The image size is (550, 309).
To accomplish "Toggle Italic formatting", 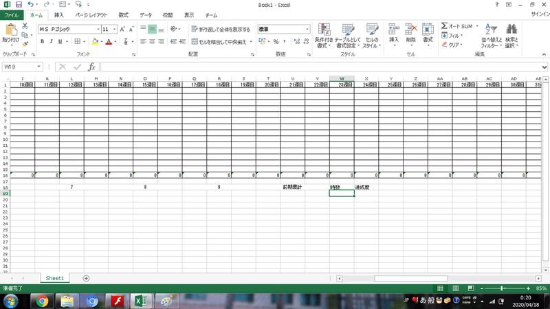I will [x=51, y=41].
